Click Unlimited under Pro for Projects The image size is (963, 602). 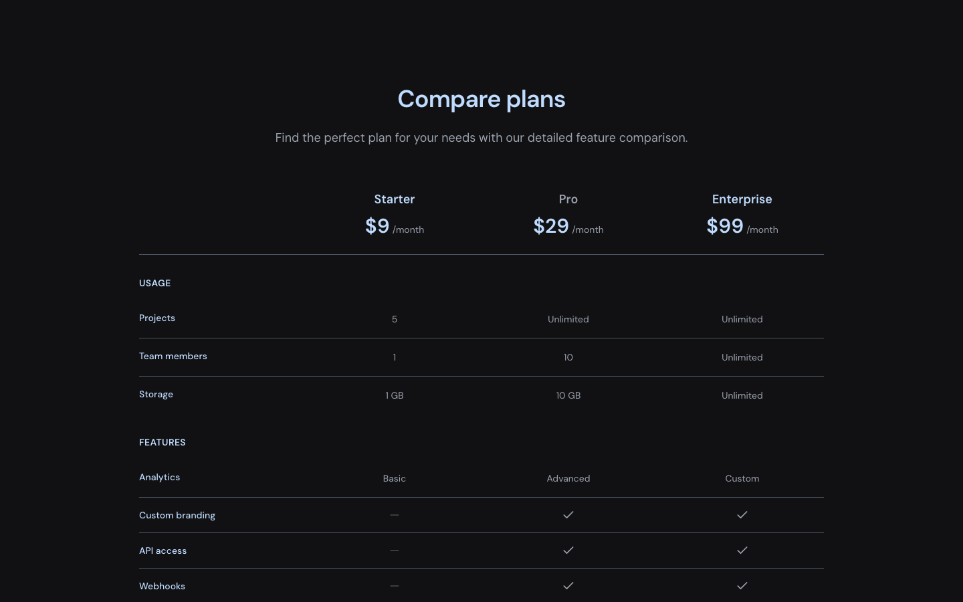[568, 319]
